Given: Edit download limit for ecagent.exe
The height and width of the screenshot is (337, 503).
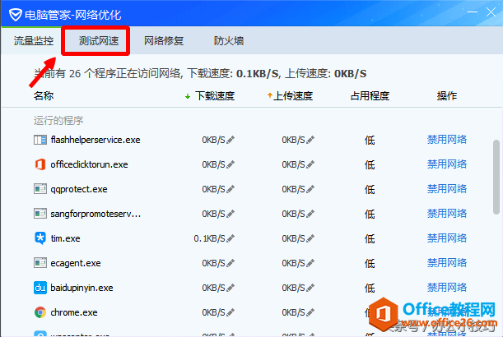Looking at the screenshot, I should click(231, 263).
